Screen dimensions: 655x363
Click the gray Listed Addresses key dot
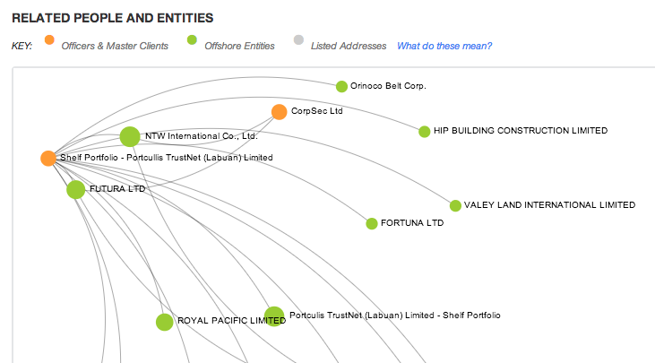(x=297, y=40)
